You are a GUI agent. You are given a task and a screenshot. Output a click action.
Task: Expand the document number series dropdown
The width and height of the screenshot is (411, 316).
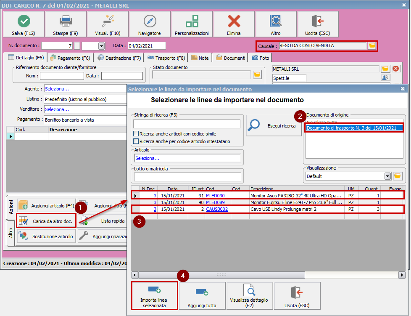[101, 46]
